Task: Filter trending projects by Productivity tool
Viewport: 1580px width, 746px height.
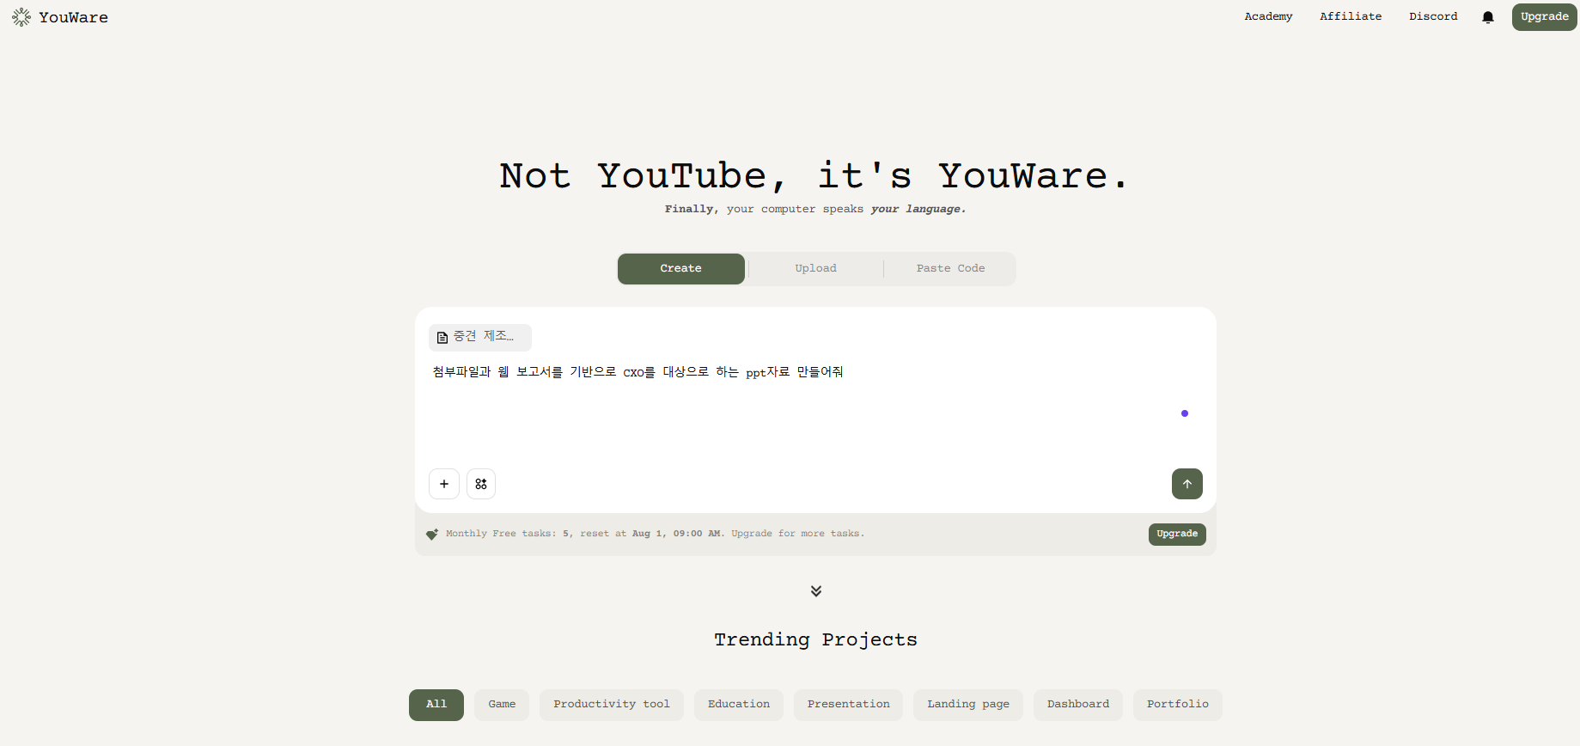Action: (x=612, y=705)
